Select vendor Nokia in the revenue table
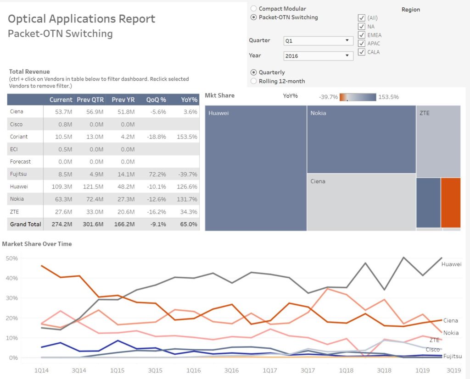This screenshot has height=379, width=470. coord(17,199)
